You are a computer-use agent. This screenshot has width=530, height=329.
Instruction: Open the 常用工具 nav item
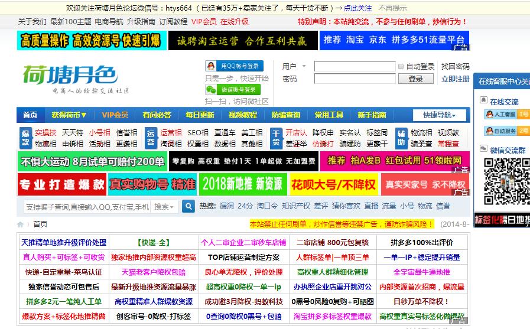(x=329, y=115)
